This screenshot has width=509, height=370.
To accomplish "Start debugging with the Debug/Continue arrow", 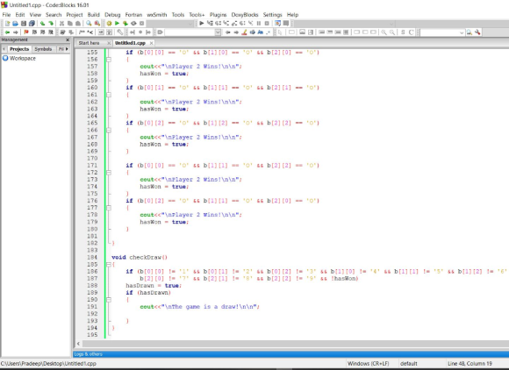I will point(202,24).
